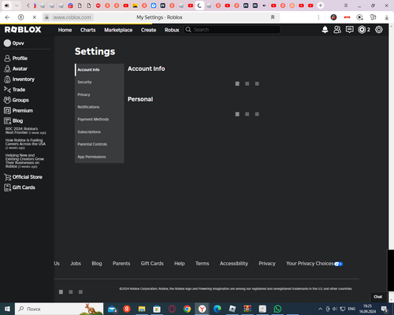Open blog post Helping New and Existing Creators
The image size is (394, 315).
click(24, 161)
